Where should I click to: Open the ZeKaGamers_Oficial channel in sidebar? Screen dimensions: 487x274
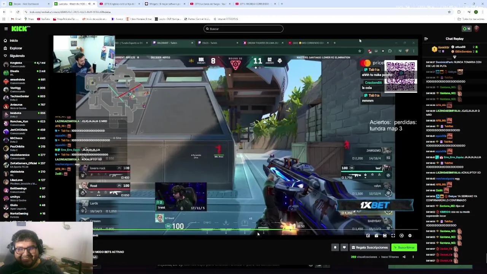coord(24,165)
